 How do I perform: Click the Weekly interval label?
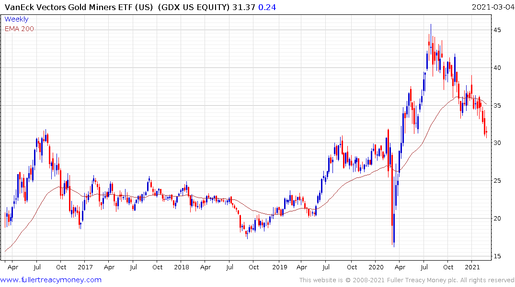pyautogui.click(x=16, y=19)
